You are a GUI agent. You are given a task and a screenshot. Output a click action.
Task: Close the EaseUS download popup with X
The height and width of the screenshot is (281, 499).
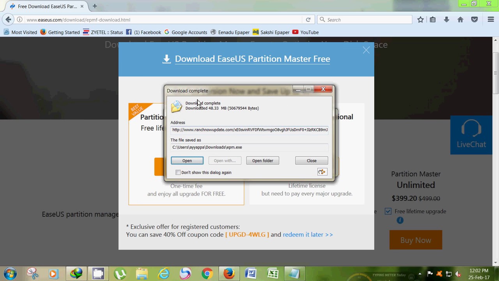click(x=366, y=50)
